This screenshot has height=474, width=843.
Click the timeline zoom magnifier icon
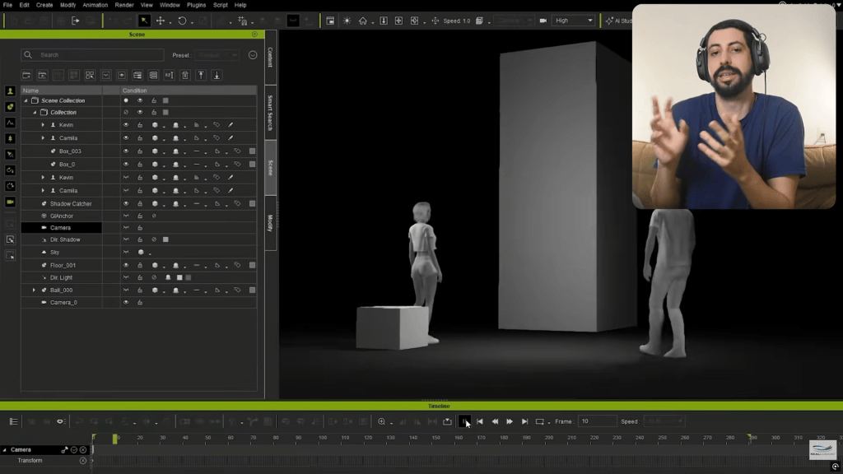[x=382, y=421]
